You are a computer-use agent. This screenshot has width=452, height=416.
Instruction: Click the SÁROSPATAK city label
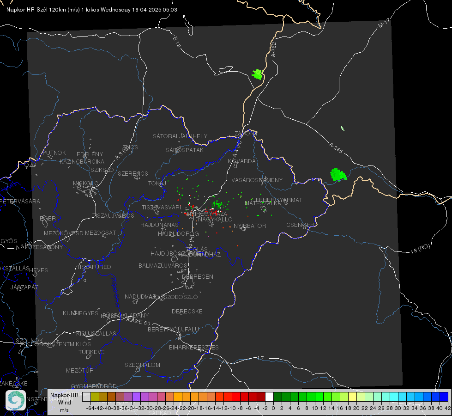185,150
